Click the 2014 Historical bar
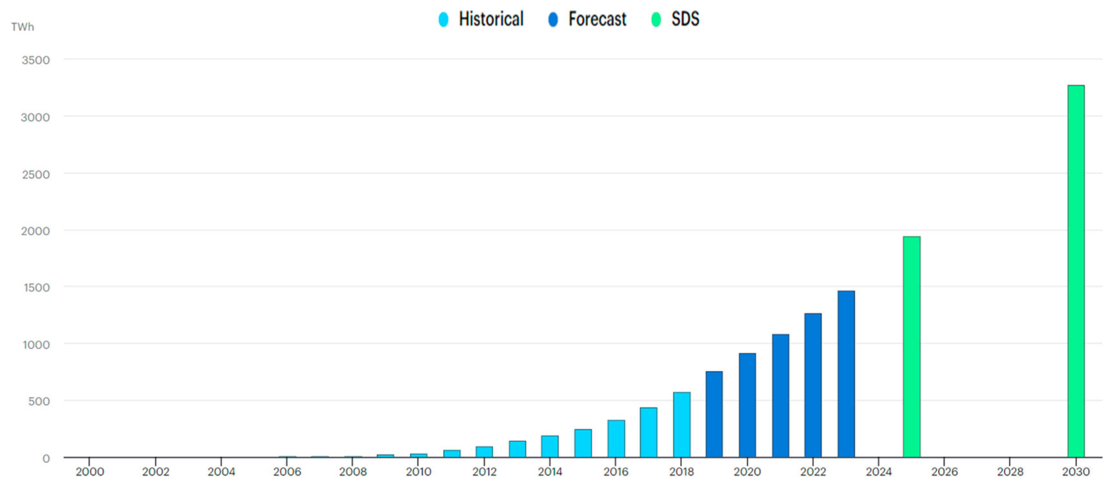 pos(550,446)
